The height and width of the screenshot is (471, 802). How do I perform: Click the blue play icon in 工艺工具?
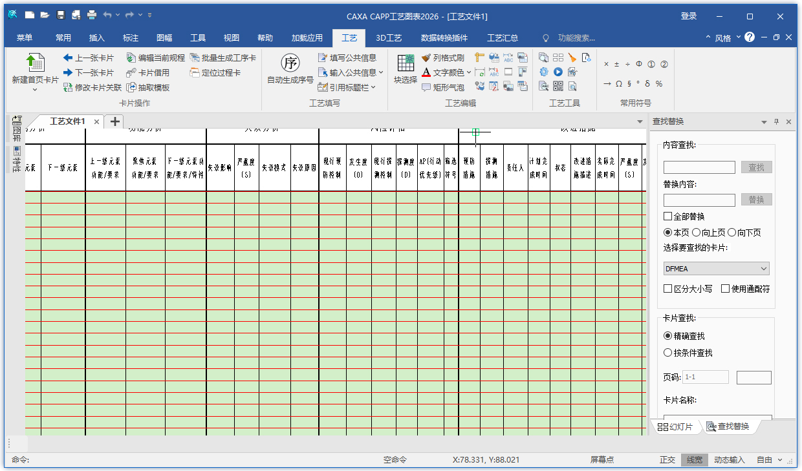(x=558, y=72)
